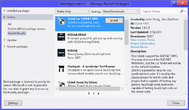
Task: Click the QUnit TeamCity Driver icon
Action: click(x=61, y=84)
